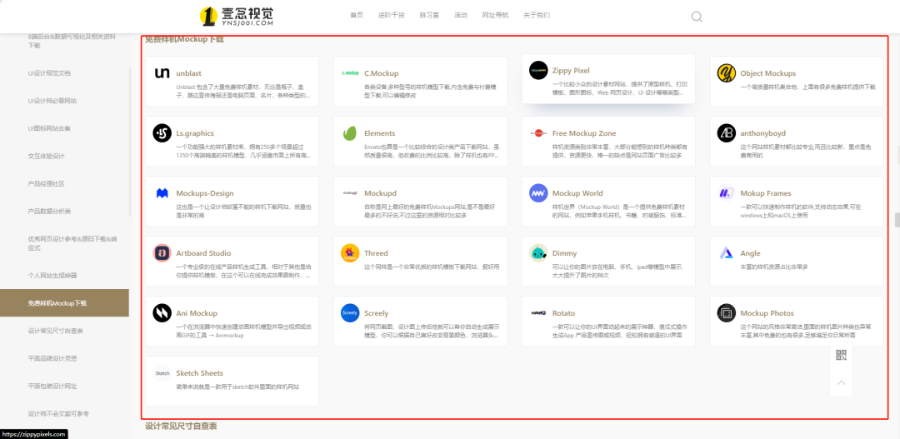
Task: Click the Object Mockups yellow logo
Action: (726, 72)
